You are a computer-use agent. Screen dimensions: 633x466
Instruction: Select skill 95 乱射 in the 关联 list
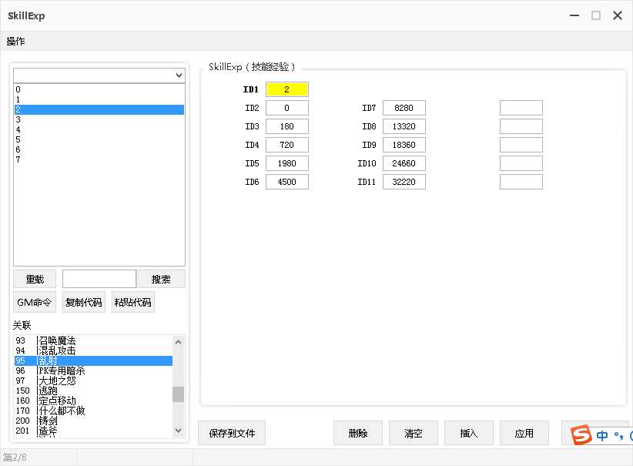(x=93, y=360)
